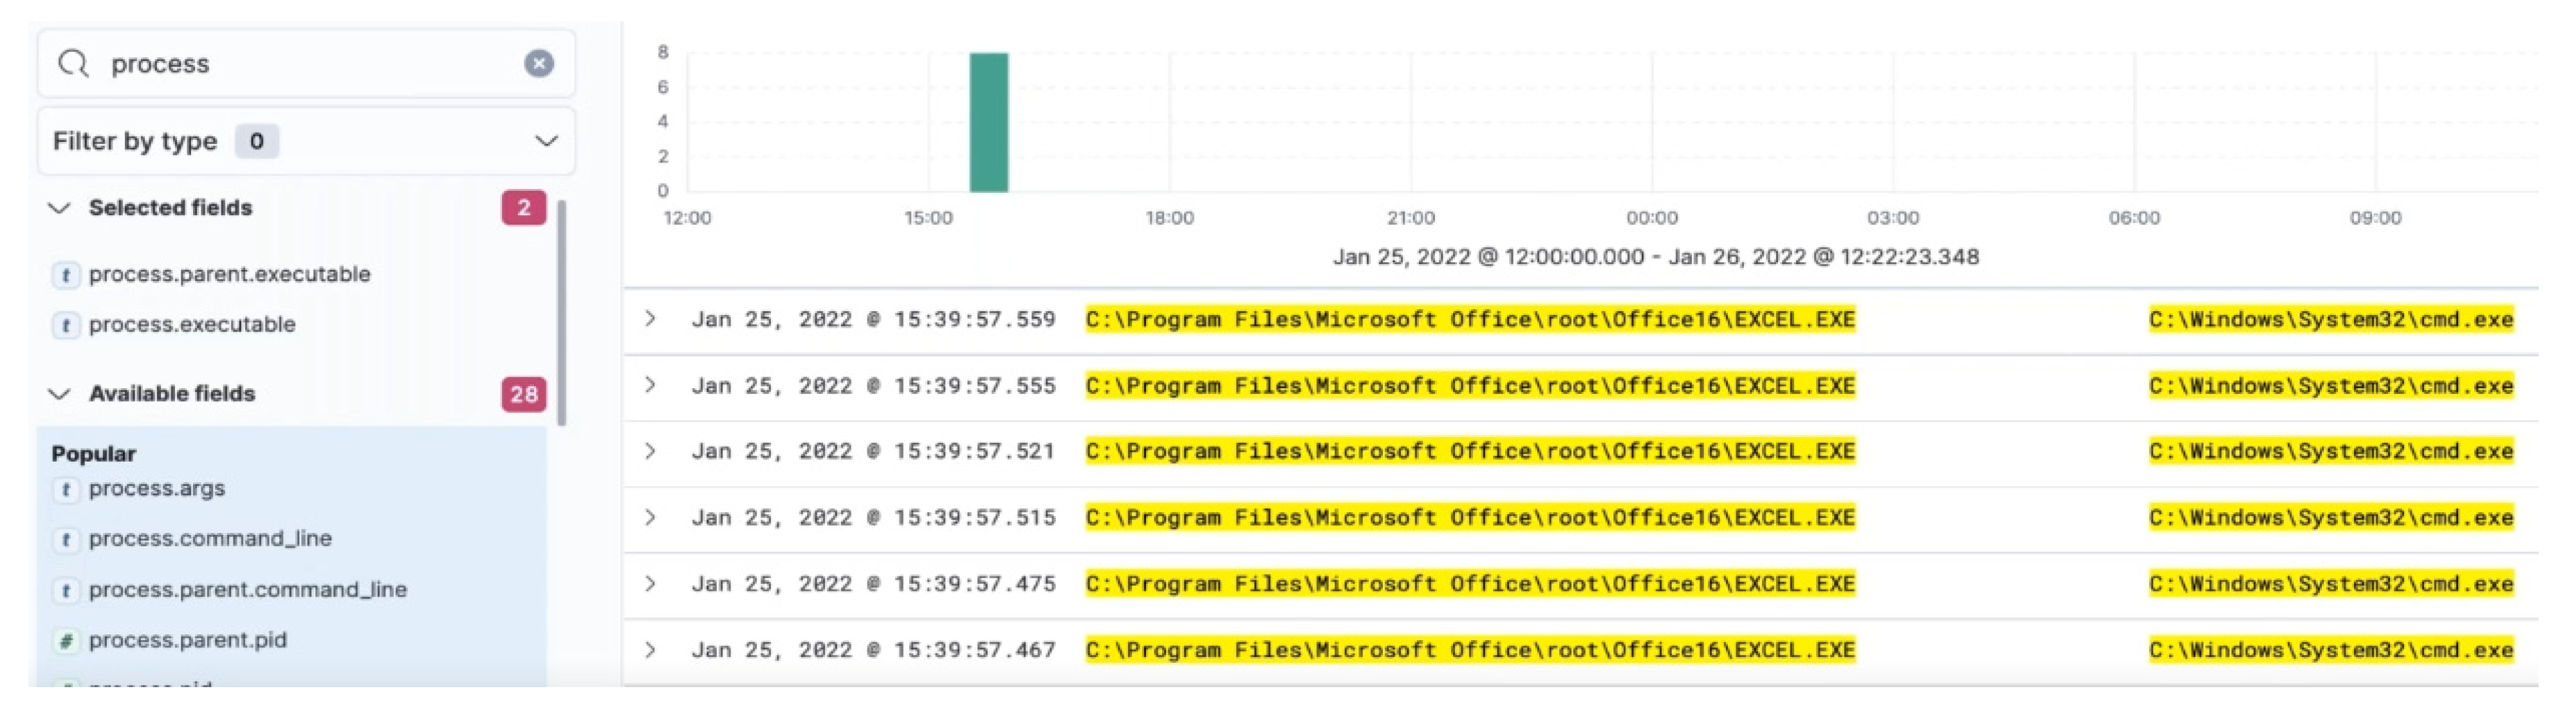Image resolution: width=2576 pixels, height=718 pixels.
Task: Click the process.args type icon
Action: click(65, 489)
